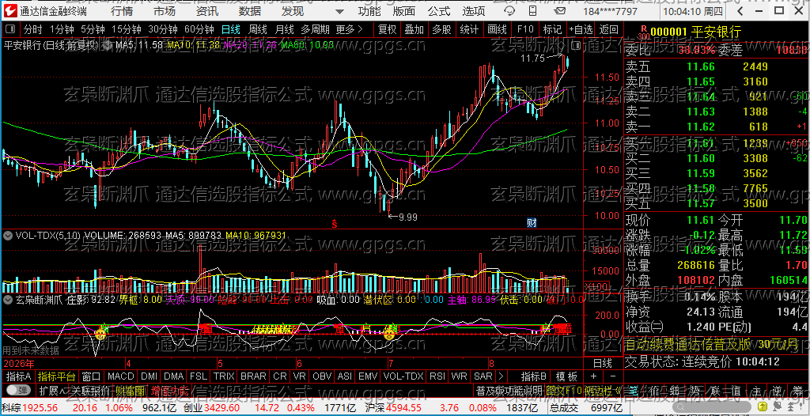This screenshot has width=810, height=416.
Task: Open the 公式 menu
Action: tap(438, 11)
